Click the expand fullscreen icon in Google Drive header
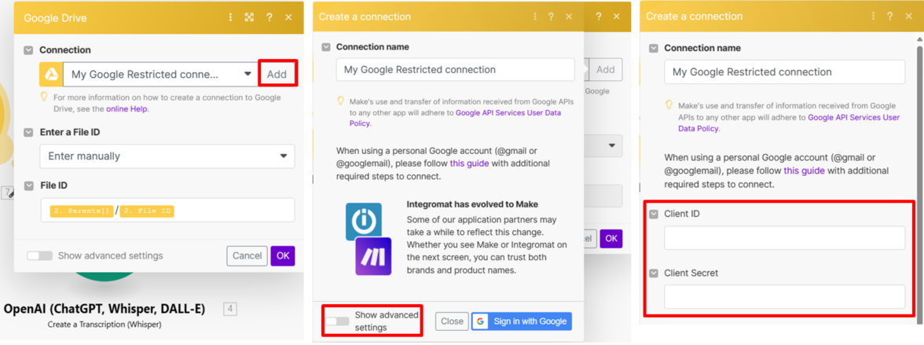Viewport: 924px width, 345px height. (249, 17)
